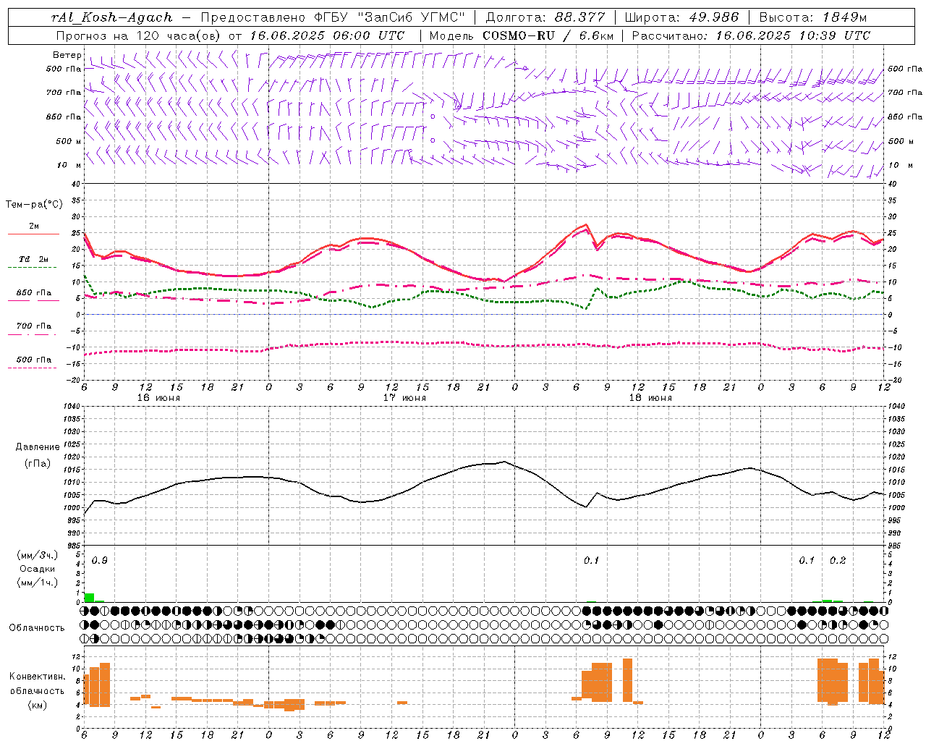Screen dimensions: 926x741
Task: Click the Модель COSMO-RU / 6.6км label
Action: pyautogui.click(x=522, y=35)
